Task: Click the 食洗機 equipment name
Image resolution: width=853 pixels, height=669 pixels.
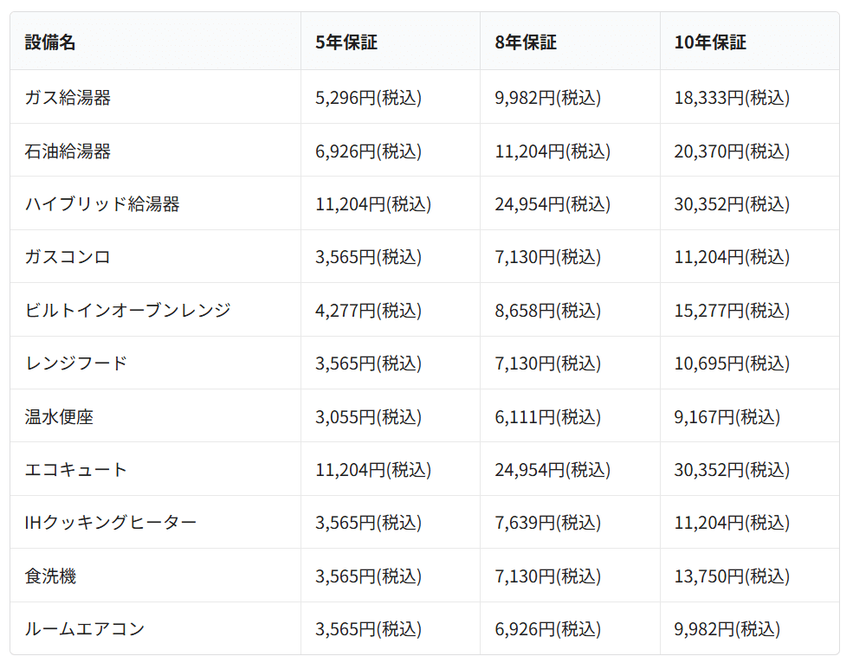Action: click(x=50, y=576)
